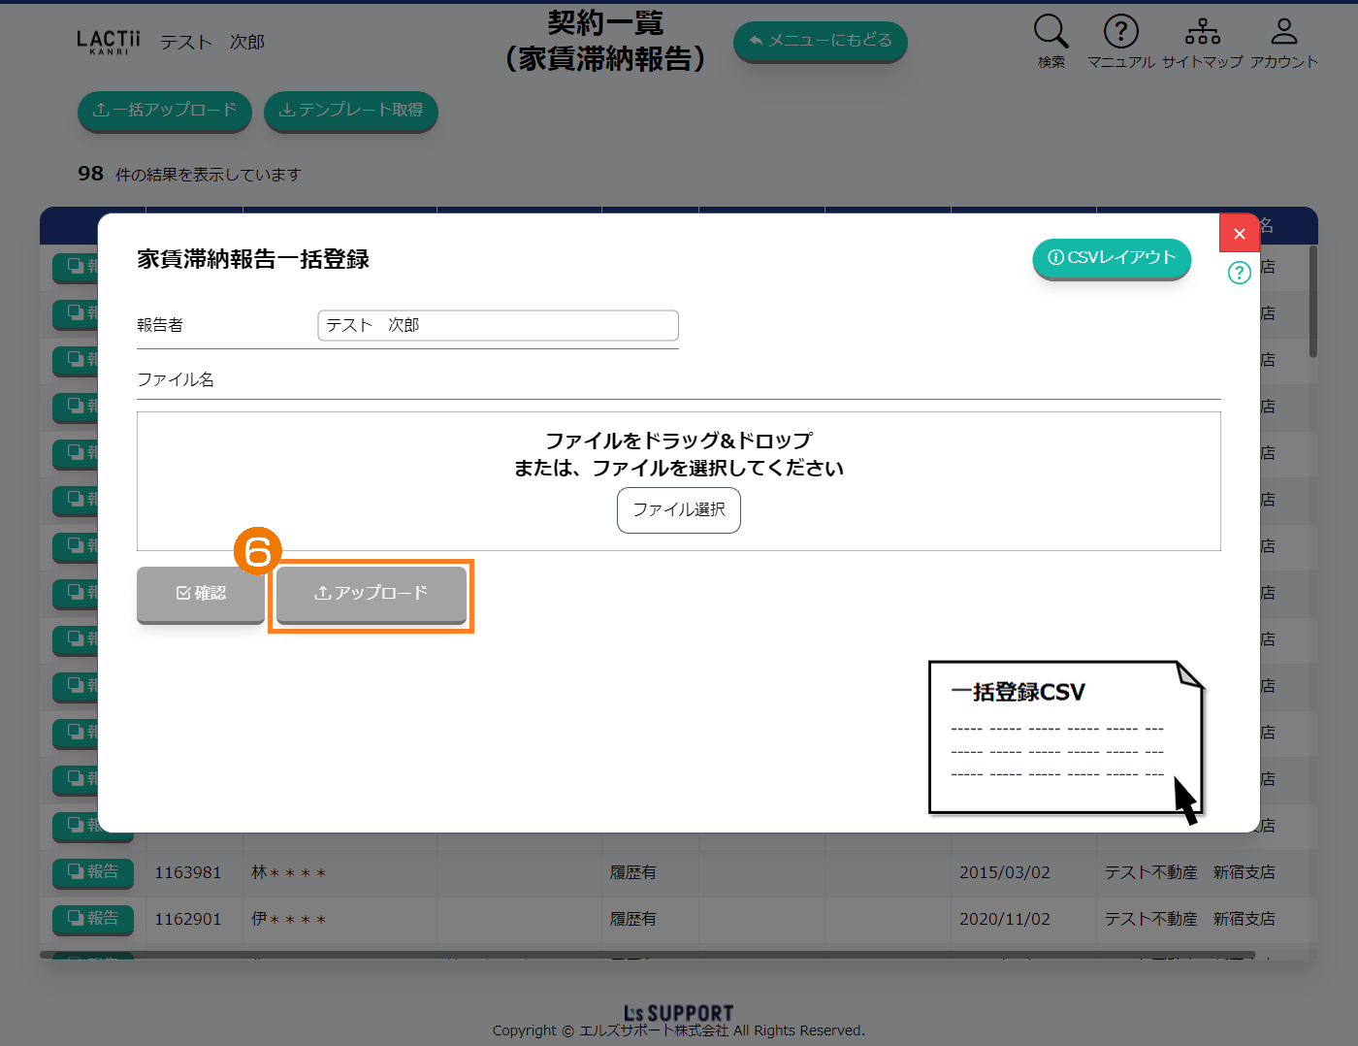1358x1046 pixels.
Task: Click the LACTii KANRI logo
Action: tap(108, 42)
